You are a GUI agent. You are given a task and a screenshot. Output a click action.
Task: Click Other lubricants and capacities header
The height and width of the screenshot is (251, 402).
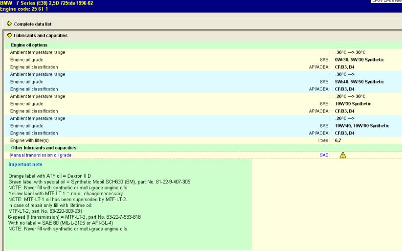[x=44, y=148]
